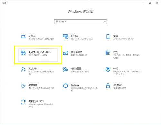Image resolution: width=161 pixels, height=125 pixels.
Task: Click the 'Wi-Fi、機内モード、VPN' description
Action: tap(38, 55)
